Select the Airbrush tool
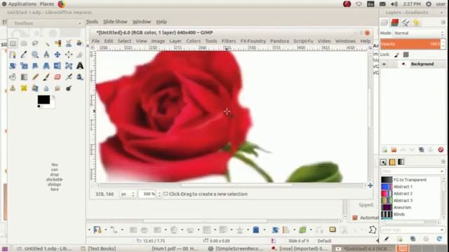The image size is (449, 252). pos(69,77)
